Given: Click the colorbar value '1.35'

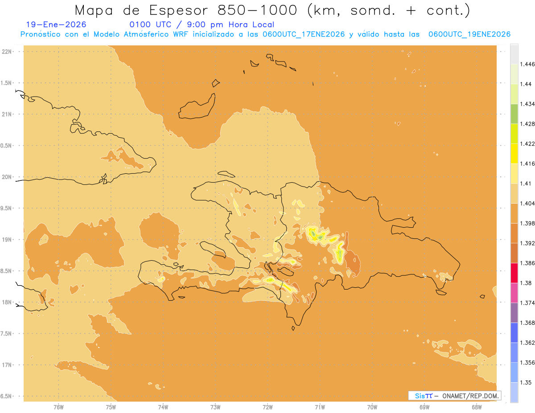Looking at the screenshot, I should click(526, 383).
